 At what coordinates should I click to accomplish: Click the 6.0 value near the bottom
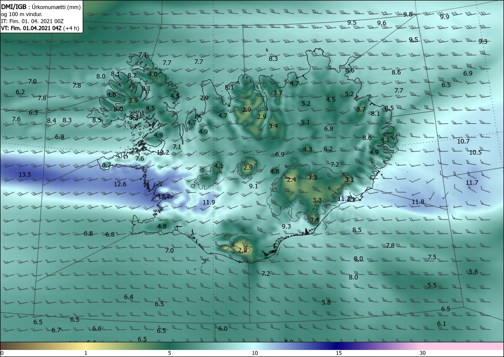(223, 329)
